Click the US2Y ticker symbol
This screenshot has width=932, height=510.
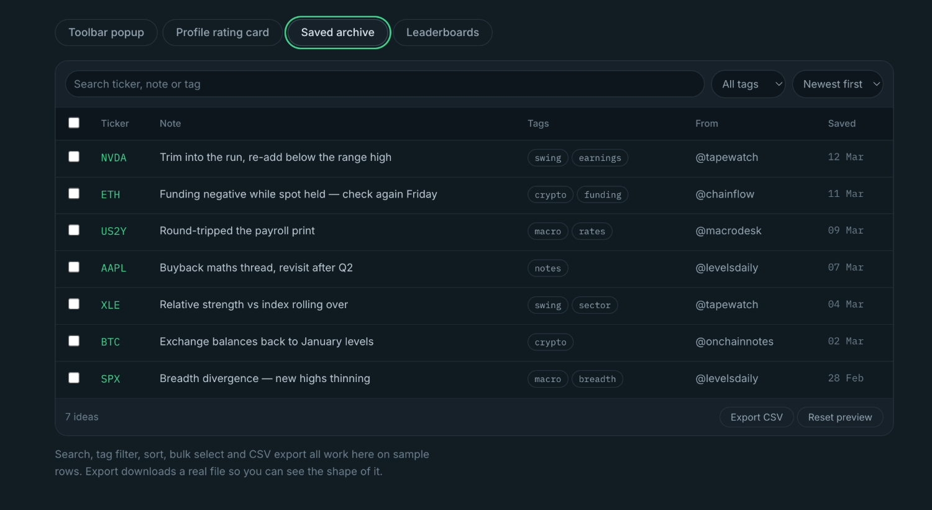pyautogui.click(x=114, y=231)
